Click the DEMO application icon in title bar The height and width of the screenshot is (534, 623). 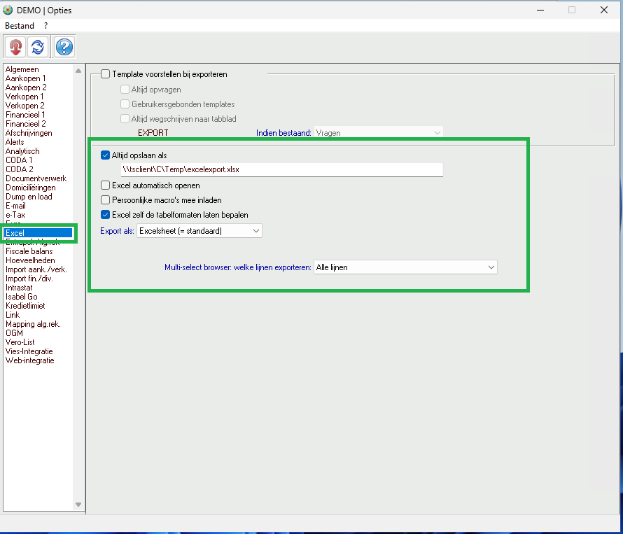8,10
